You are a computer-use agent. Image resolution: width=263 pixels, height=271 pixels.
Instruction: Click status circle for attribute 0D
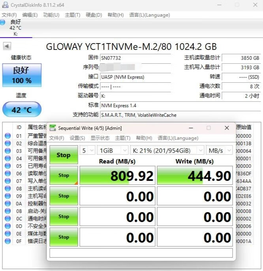[8, 226]
